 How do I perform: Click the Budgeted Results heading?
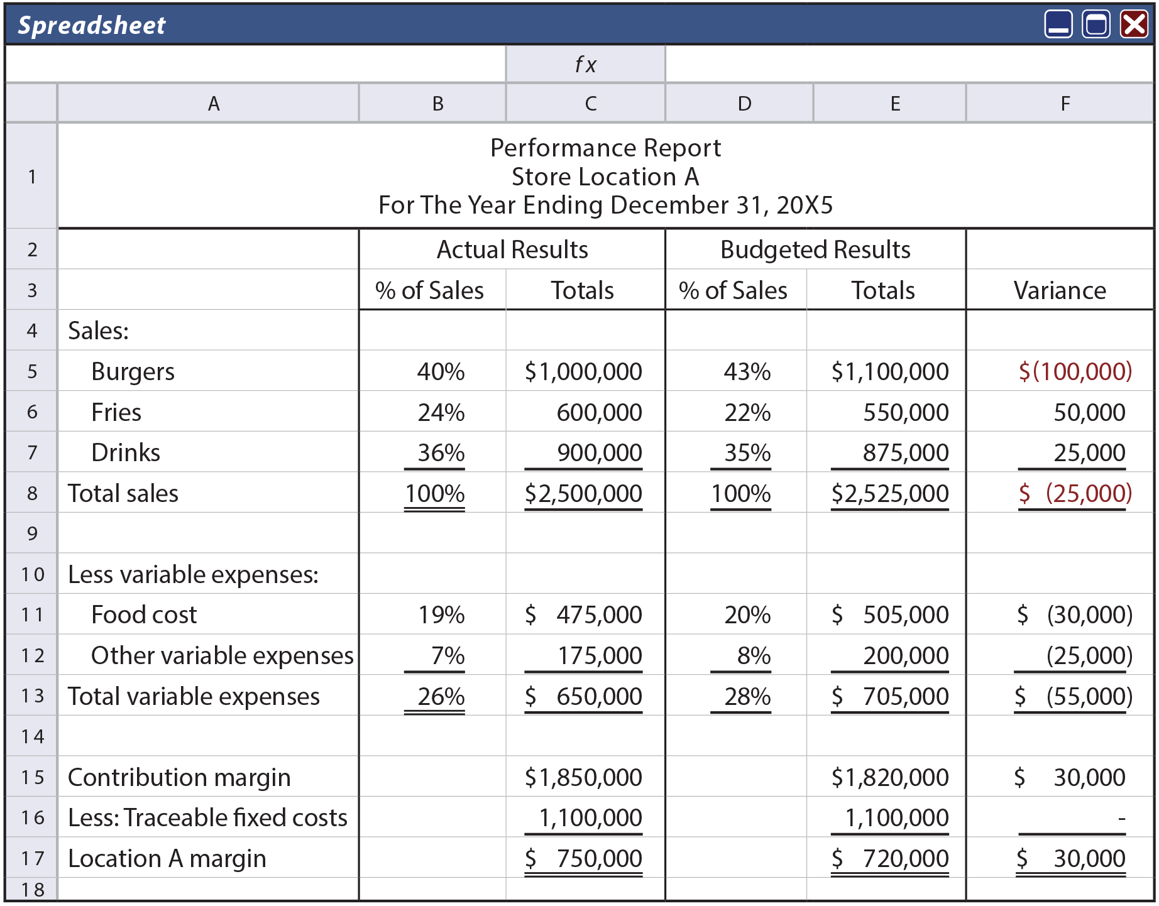pyautogui.click(x=815, y=249)
